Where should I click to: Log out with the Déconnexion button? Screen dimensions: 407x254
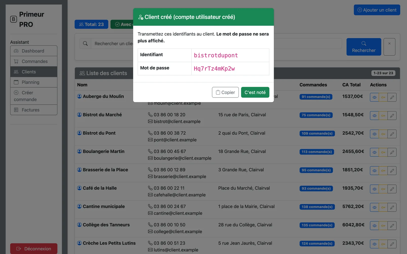(34, 249)
